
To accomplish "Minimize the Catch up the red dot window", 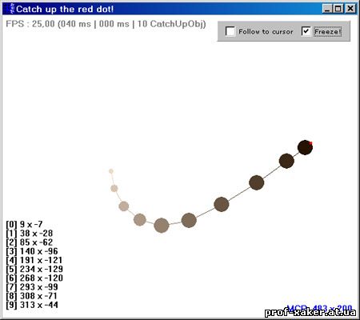I will pos(327,9).
